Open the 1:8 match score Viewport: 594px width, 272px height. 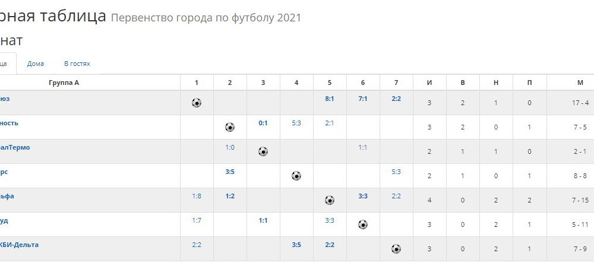[196, 196]
